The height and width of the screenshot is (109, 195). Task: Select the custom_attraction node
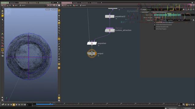click(x=110, y=30)
